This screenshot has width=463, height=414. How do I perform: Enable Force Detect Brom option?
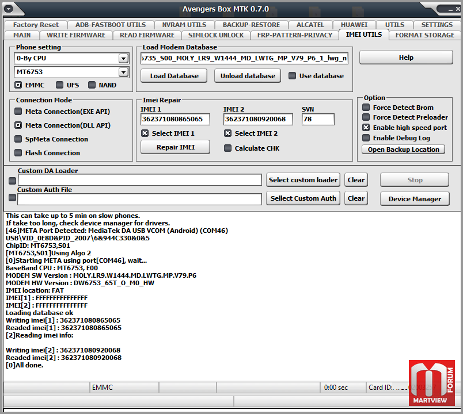click(366, 108)
